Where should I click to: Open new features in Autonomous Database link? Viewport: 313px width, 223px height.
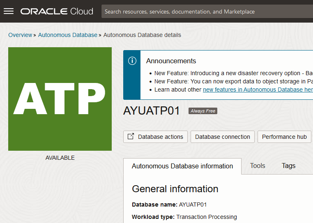point(258,90)
